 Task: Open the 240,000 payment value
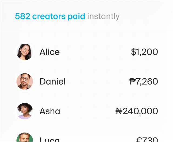coord(140,111)
